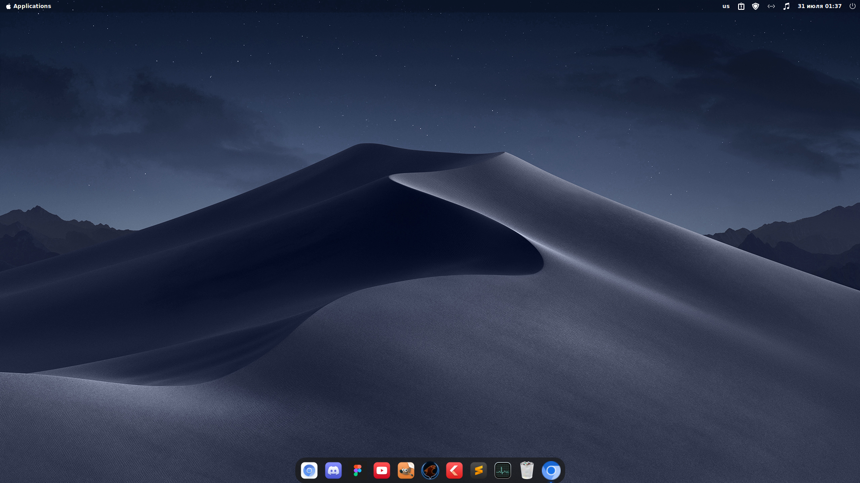Screen dimensions: 860x483
Task: Open GIMP from the dock
Action: [x=406, y=470]
